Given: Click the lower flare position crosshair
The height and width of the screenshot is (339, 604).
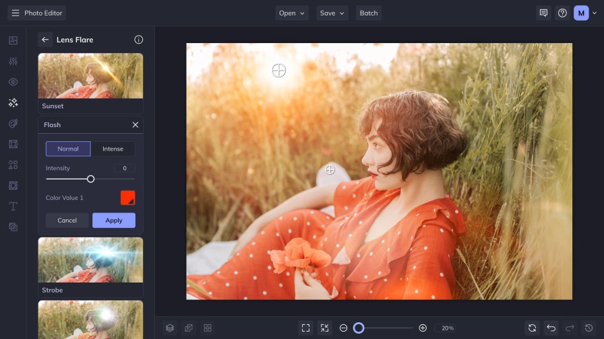Looking at the screenshot, I should tap(330, 169).
